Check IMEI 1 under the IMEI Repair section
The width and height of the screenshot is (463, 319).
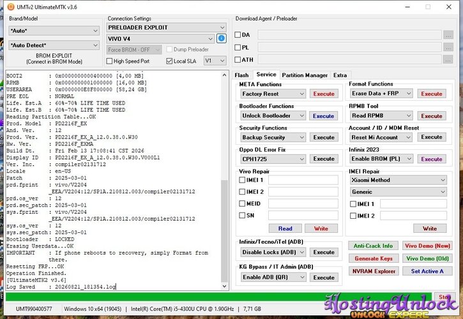[x=353, y=204]
